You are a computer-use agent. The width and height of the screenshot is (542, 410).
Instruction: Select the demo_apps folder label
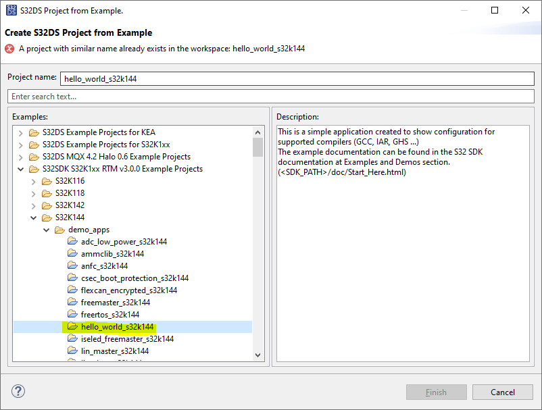click(x=89, y=230)
